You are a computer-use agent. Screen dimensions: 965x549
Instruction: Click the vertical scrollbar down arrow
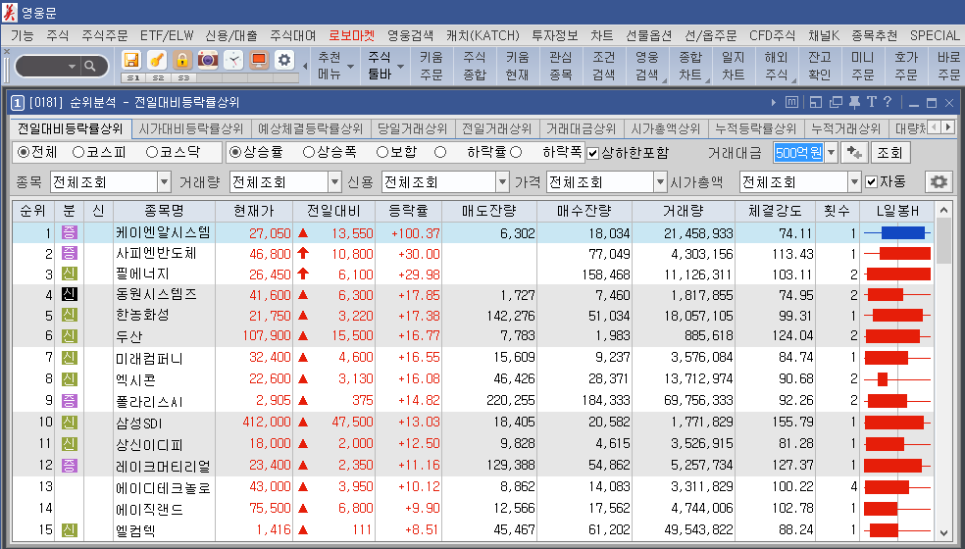pos(944,533)
